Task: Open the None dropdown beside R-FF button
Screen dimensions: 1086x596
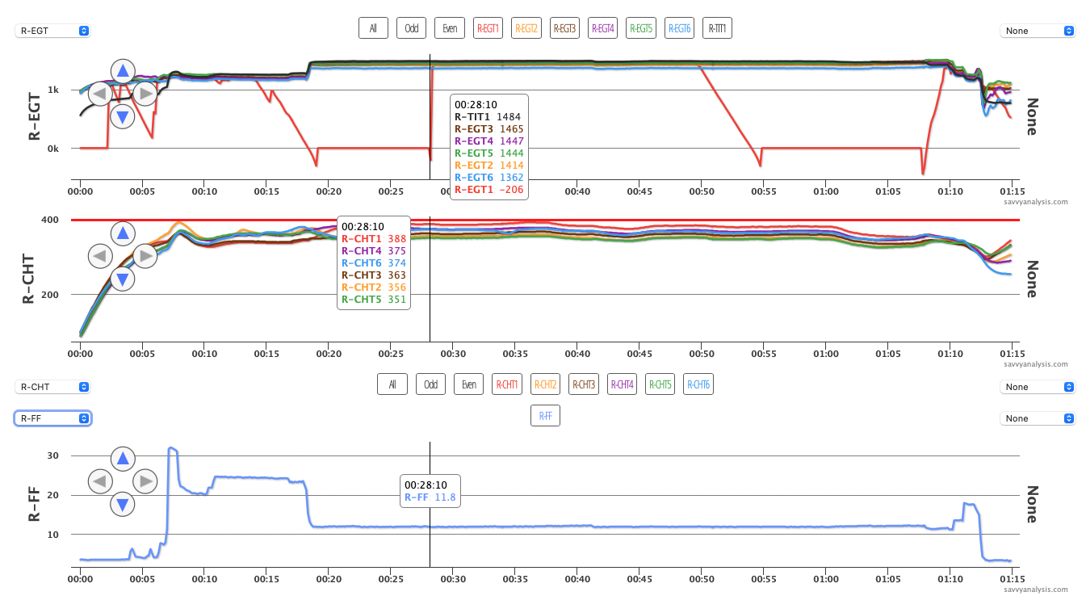Action: (x=1038, y=418)
